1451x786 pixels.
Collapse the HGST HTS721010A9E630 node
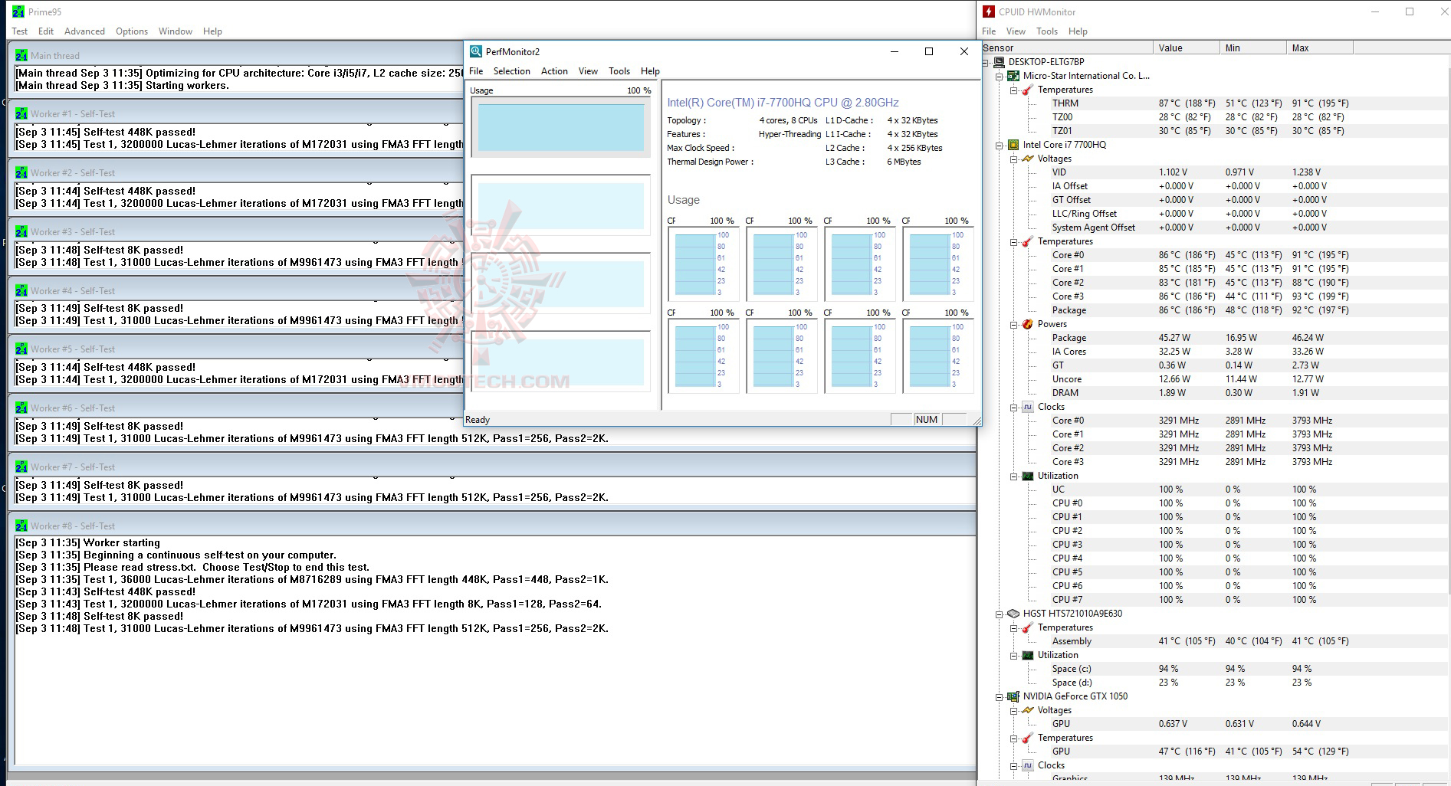click(x=1000, y=614)
